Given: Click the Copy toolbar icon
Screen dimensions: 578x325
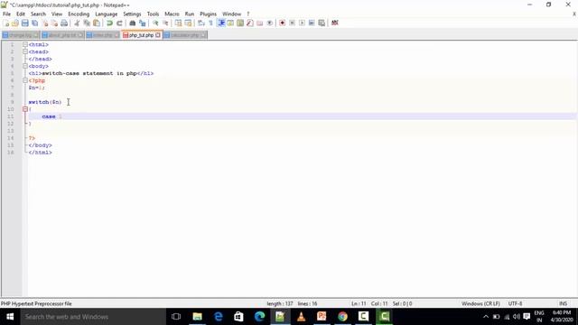Looking at the screenshot, I should pos(87,23).
